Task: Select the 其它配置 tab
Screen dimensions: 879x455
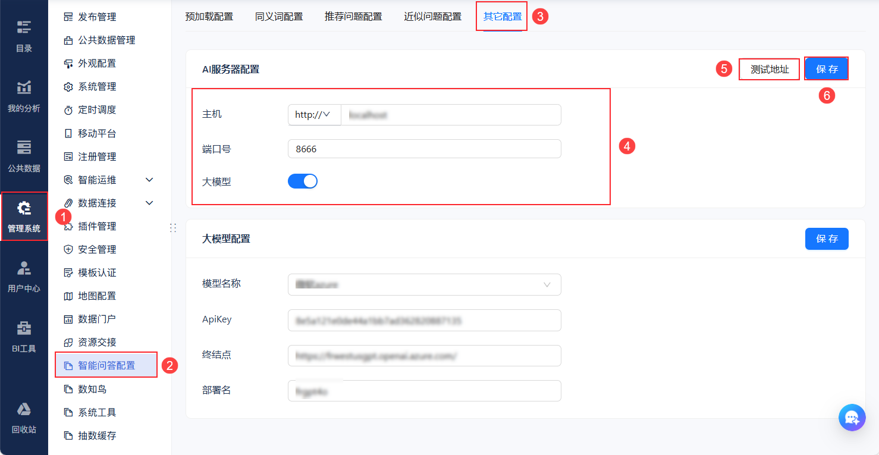Action: 503,17
